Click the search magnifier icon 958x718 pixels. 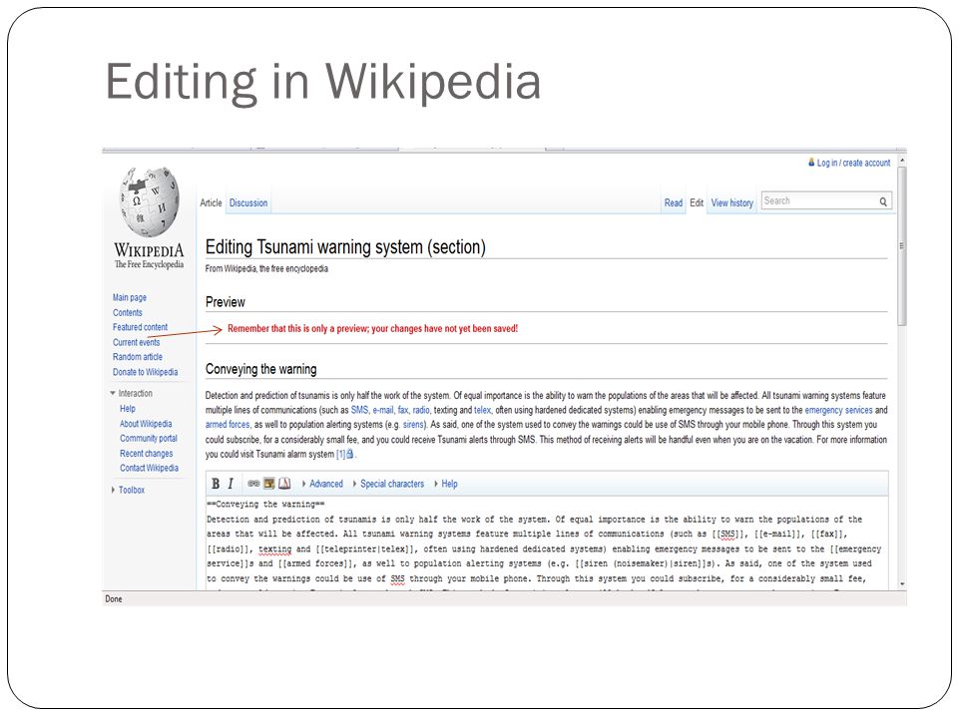click(x=883, y=201)
